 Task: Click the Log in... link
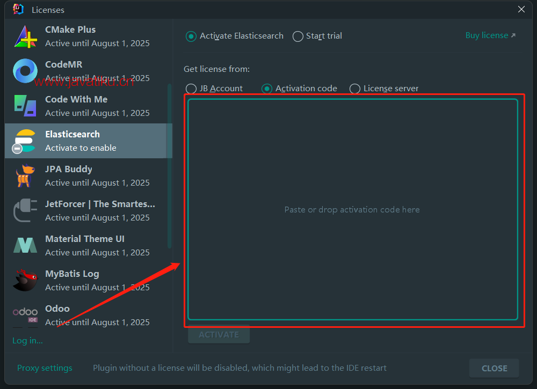27,340
